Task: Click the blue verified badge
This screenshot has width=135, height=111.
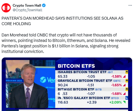Action: 44,5
